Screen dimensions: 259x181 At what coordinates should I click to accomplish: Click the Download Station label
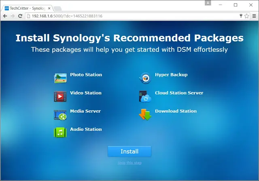point(176,111)
